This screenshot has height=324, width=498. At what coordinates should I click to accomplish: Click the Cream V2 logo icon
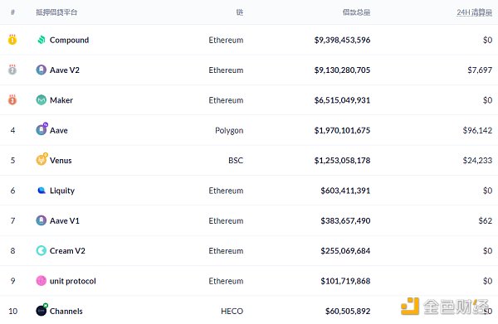41,250
